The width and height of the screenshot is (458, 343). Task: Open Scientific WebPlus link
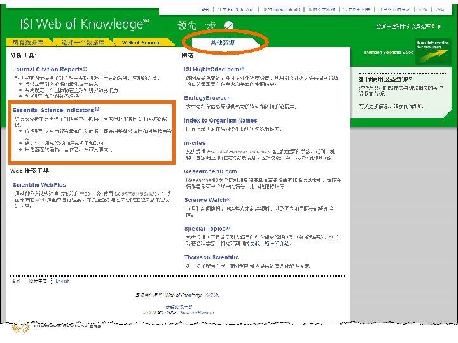(39, 185)
